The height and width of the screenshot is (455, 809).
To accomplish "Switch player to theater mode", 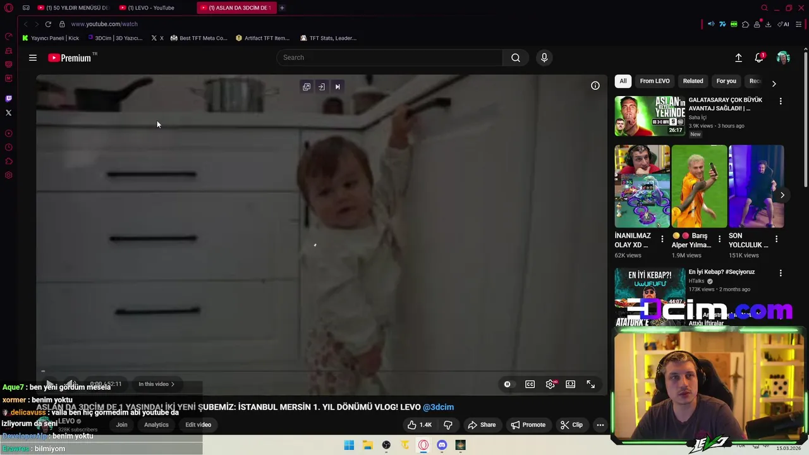I will point(570,384).
